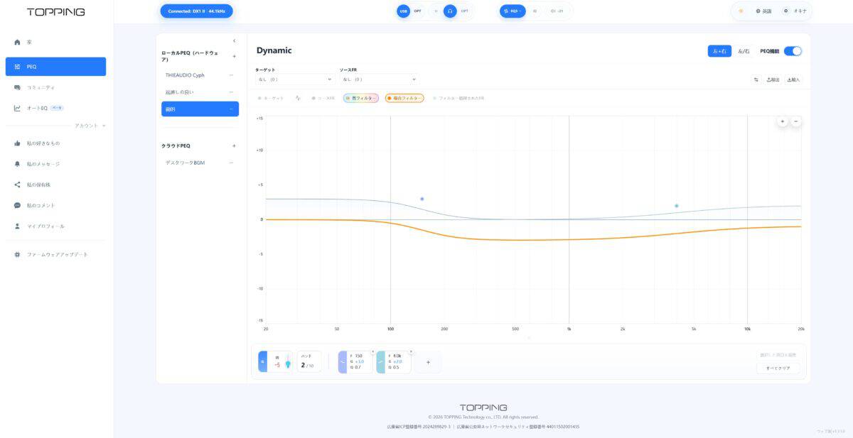Image resolution: width=853 pixels, height=438 pixels.
Task: Add a new filter band
Action: click(x=428, y=362)
